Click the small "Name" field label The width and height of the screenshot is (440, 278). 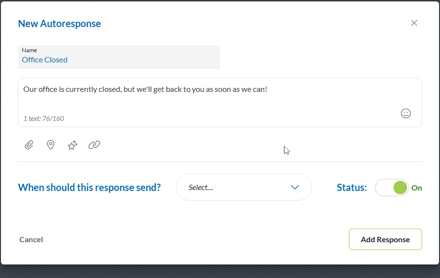point(30,50)
